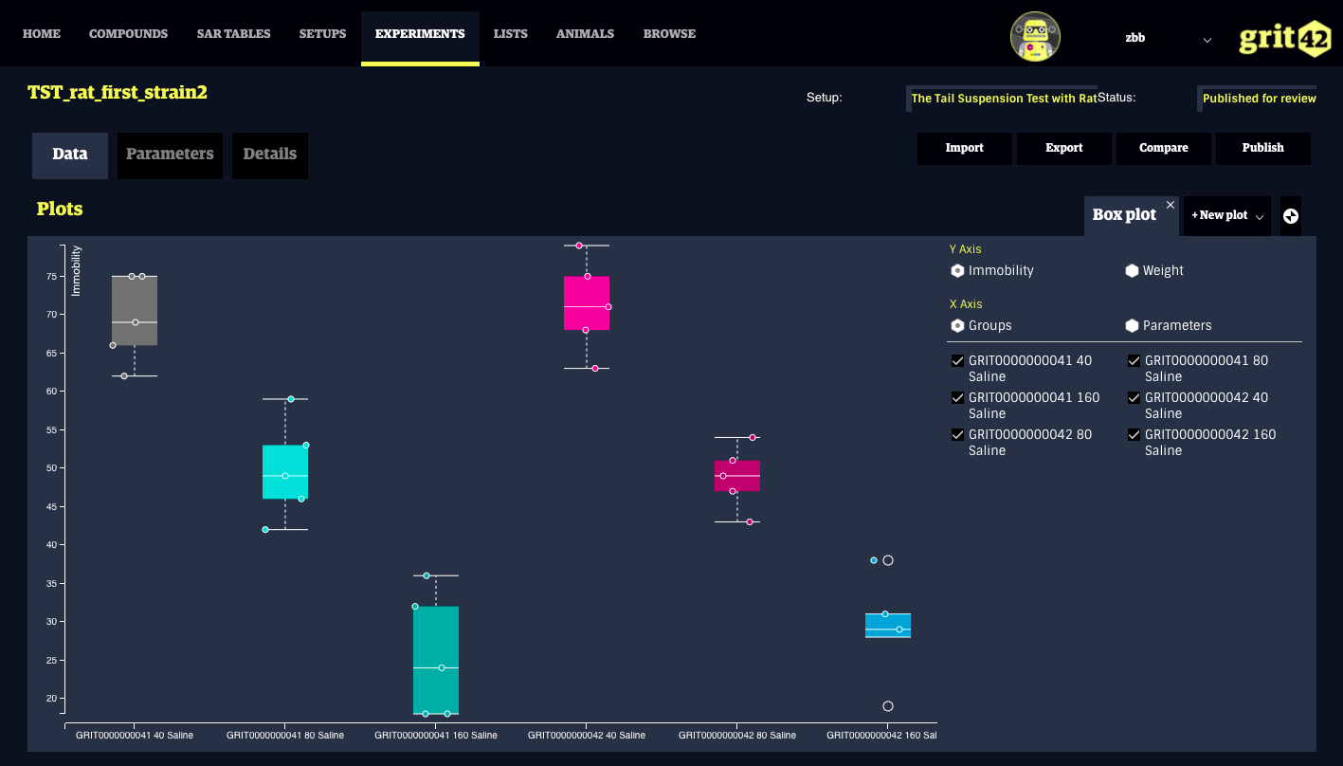Screen dimensions: 1343x766
Task: Go to SAR Tables in top navigation
Action: [x=233, y=34]
